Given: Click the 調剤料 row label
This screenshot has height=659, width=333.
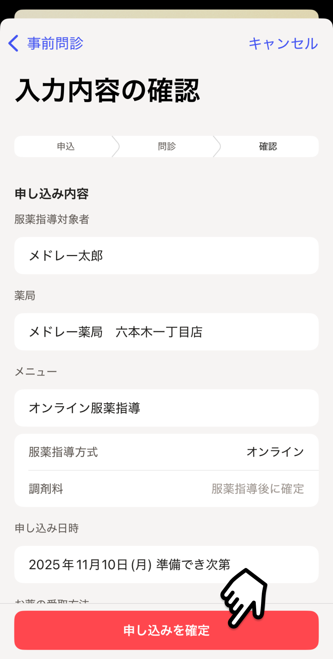Looking at the screenshot, I should (46, 489).
